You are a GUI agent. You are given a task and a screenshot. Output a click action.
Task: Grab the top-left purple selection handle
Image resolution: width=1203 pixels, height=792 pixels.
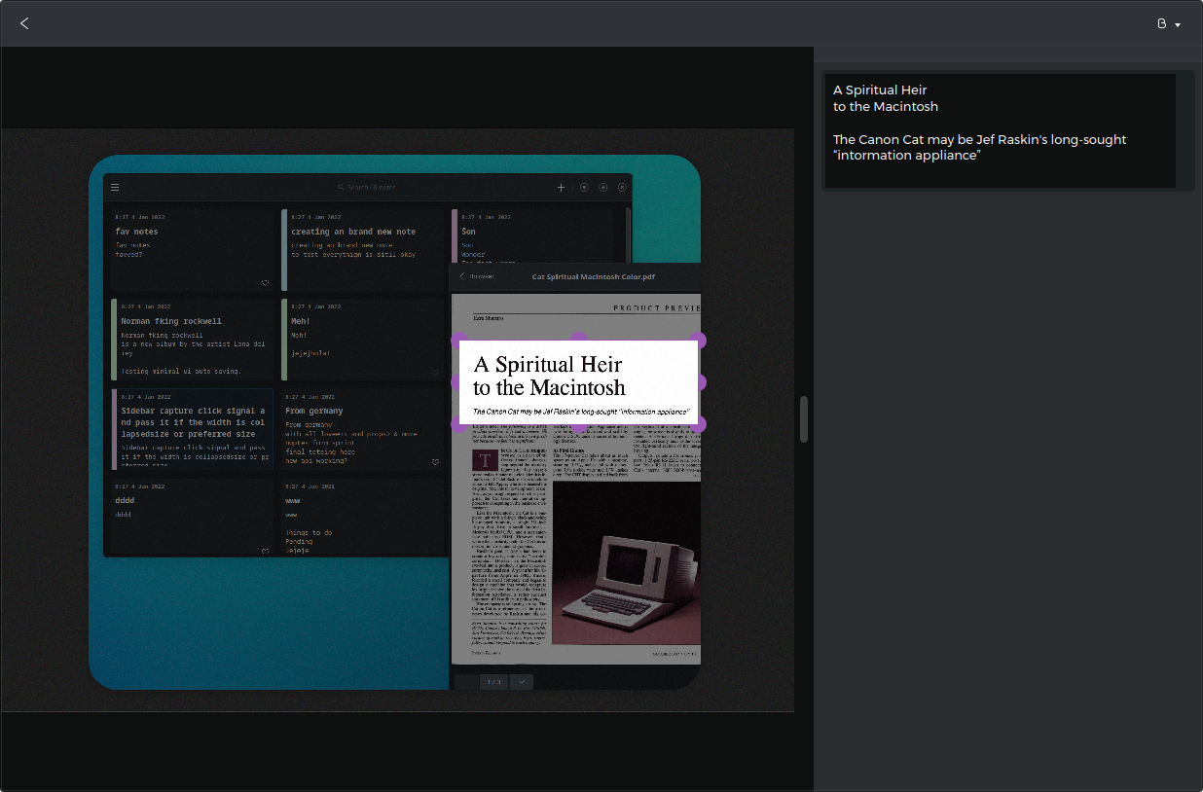(x=459, y=341)
